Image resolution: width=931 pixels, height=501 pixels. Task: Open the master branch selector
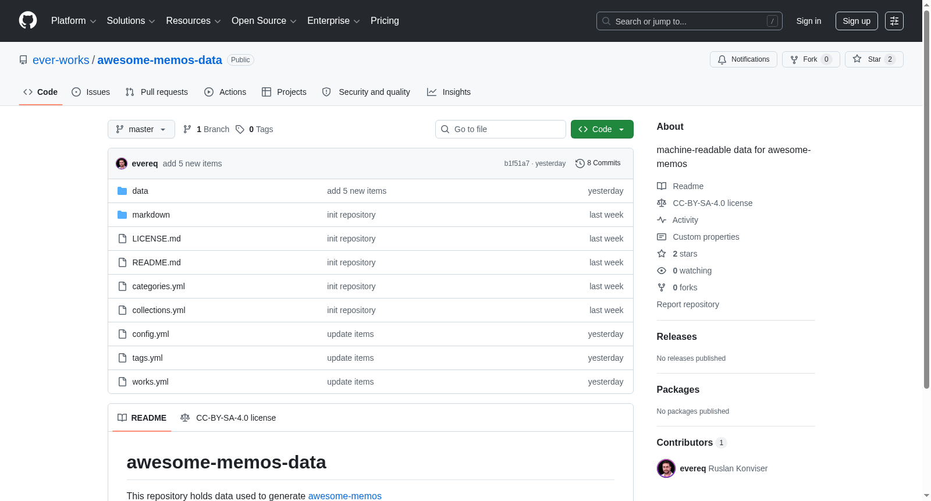141,129
